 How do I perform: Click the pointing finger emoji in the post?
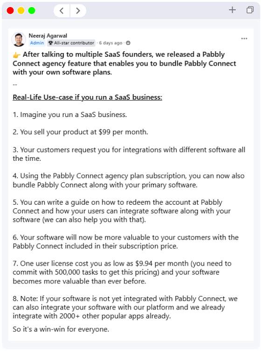tap(17, 55)
